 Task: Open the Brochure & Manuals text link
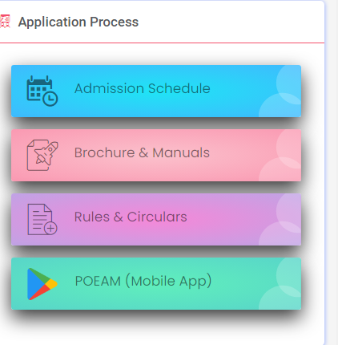pyautogui.click(x=142, y=152)
